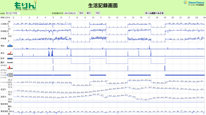Click the Dawn Chorus company logo
The width and height of the screenshot is (206, 115).
(x=194, y=3)
